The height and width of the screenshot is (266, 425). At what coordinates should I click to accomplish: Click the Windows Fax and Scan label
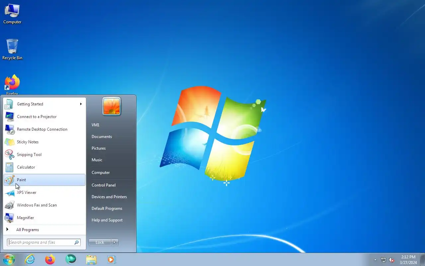pyautogui.click(x=37, y=205)
